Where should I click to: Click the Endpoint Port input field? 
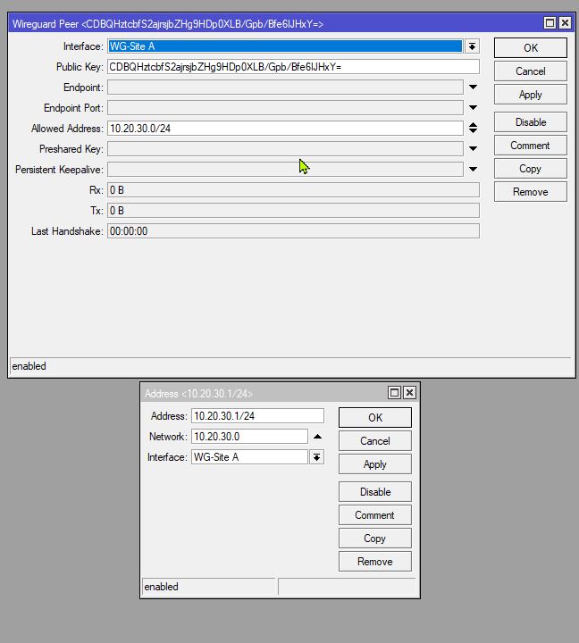pos(285,108)
